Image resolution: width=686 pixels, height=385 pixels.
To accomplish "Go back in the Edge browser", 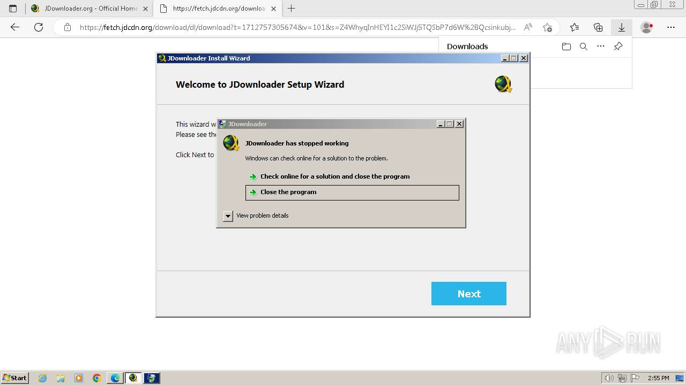I will pos(15,27).
